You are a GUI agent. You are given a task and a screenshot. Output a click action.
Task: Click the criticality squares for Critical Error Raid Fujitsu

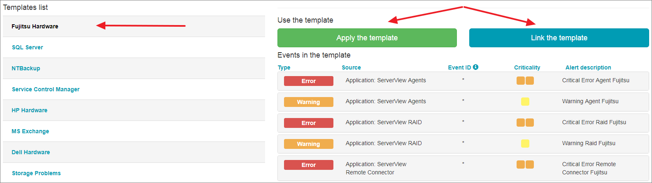point(525,123)
